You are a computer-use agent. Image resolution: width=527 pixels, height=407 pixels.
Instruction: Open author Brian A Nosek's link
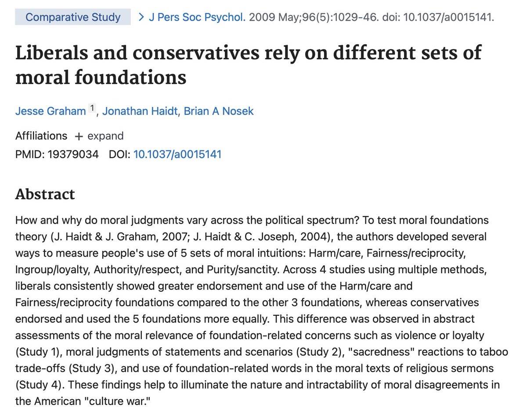pos(219,111)
